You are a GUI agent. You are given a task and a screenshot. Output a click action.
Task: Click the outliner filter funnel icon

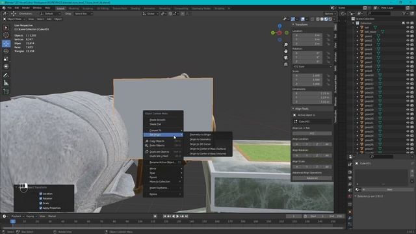(x=404, y=13)
